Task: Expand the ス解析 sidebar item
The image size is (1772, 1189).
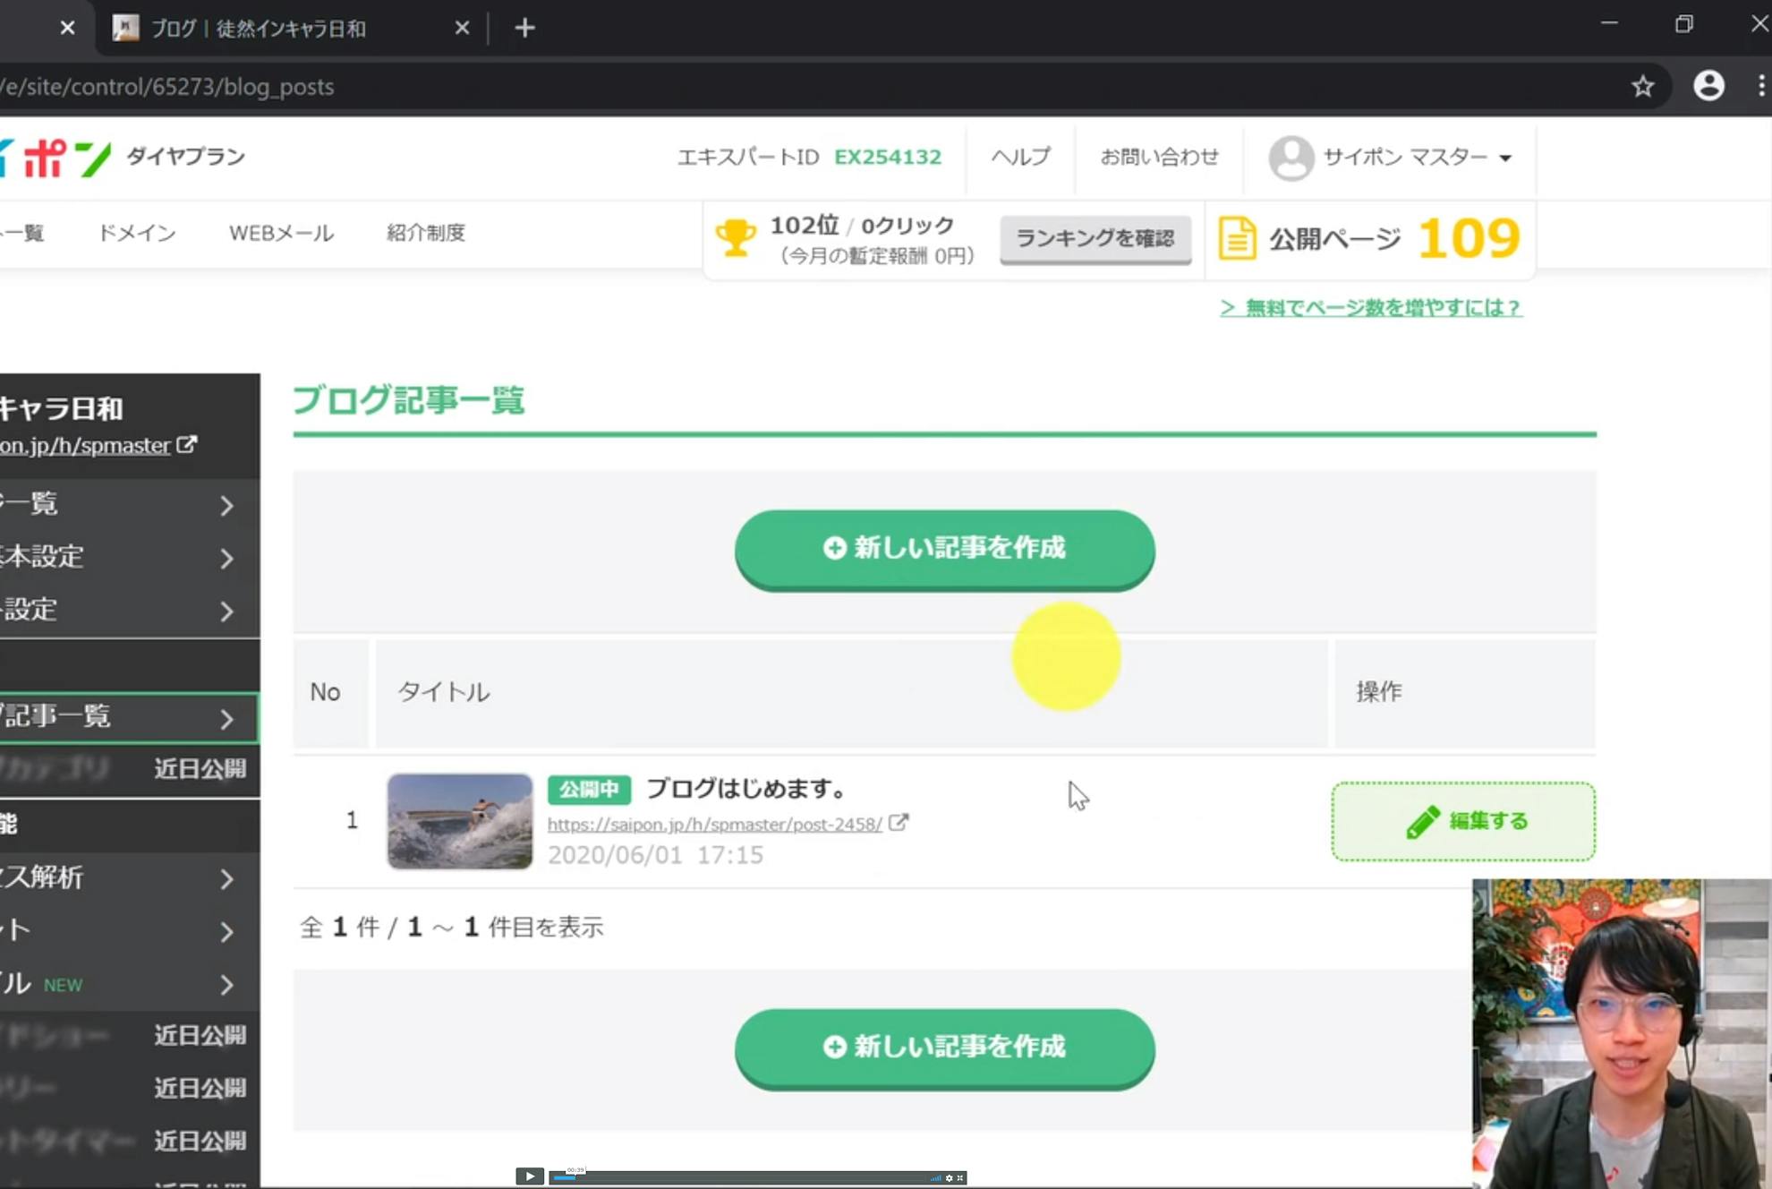Action: pyautogui.click(x=130, y=878)
